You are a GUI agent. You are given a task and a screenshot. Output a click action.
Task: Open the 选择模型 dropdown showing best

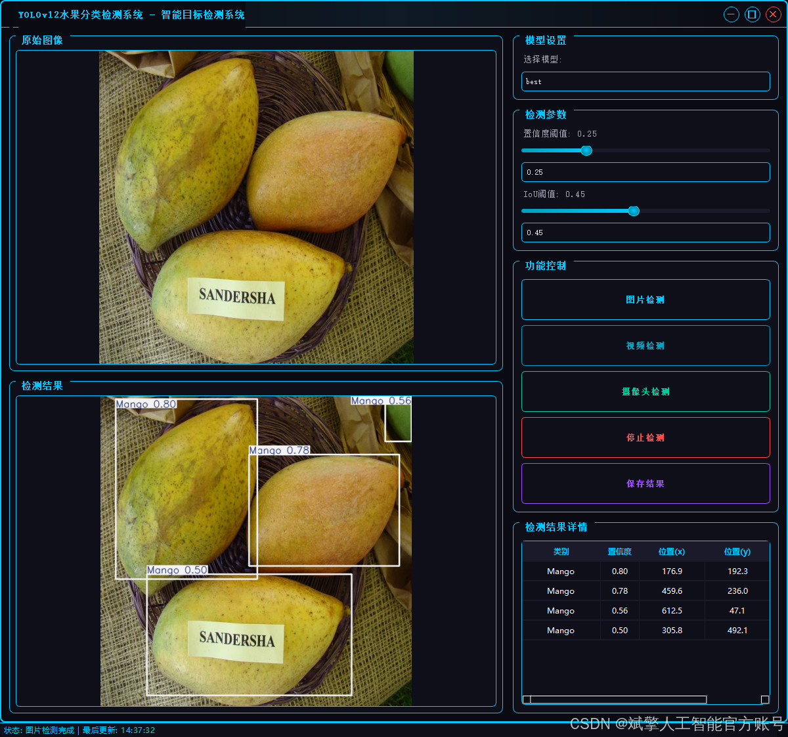pyautogui.click(x=646, y=81)
